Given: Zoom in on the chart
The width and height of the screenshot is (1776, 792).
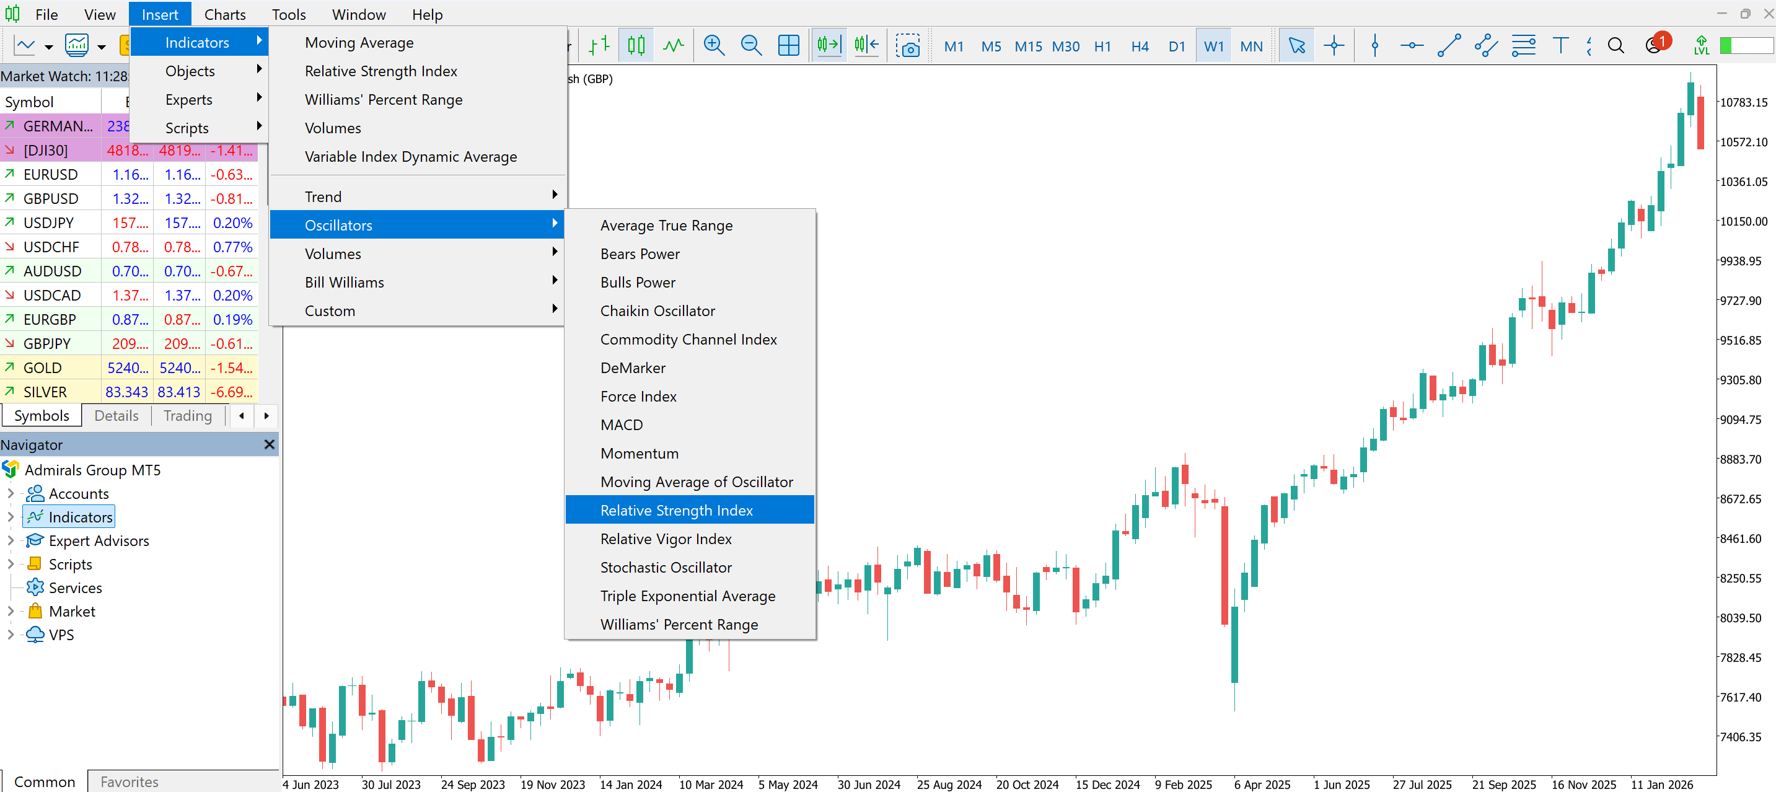Looking at the screenshot, I should click(x=714, y=46).
